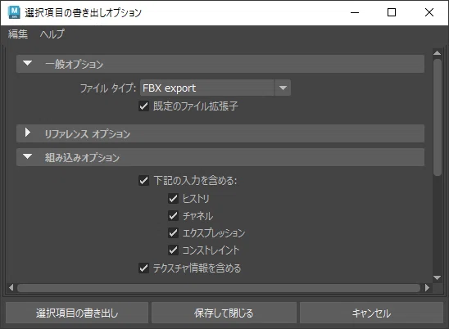The height and width of the screenshot is (329, 449).
Task: Disable the コンストレイント checkbox
Action: pos(173,250)
